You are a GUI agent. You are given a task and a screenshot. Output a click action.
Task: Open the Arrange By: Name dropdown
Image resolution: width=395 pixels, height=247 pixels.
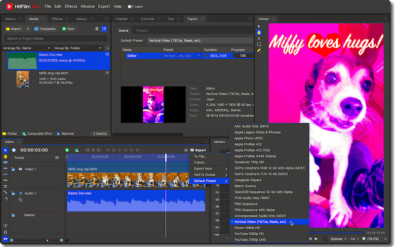[27, 48]
